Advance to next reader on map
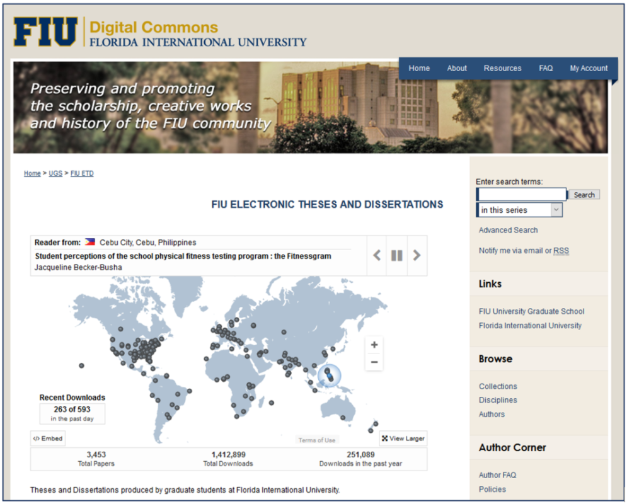The width and height of the screenshot is (627, 504). pyautogui.click(x=417, y=255)
